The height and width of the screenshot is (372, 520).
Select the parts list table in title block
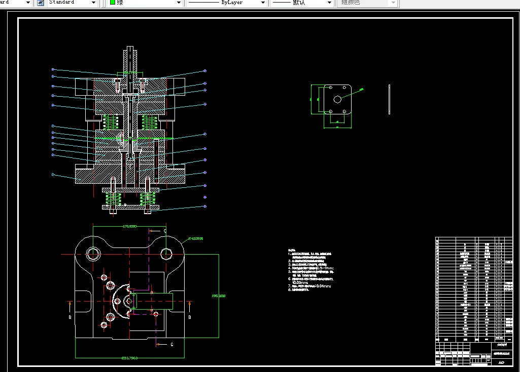pyautogui.click(x=474, y=290)
